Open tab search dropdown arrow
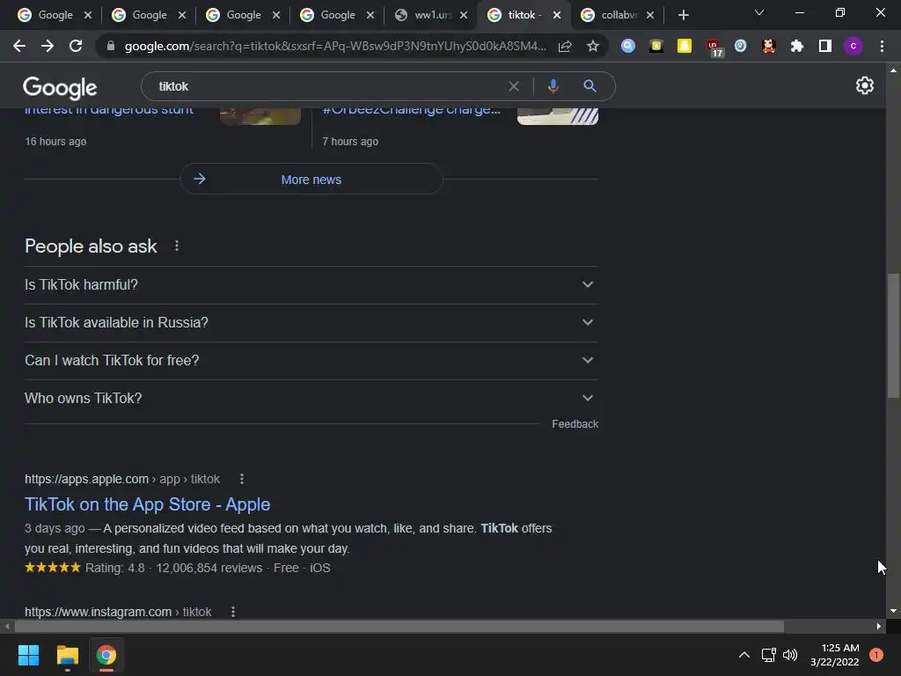The width and height of the screenshot is (901, 676). pos(759,12)
